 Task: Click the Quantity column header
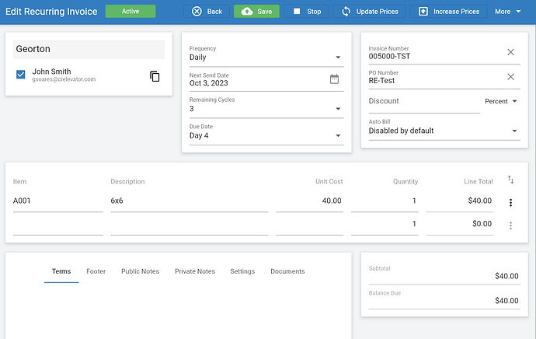(405, 182)
